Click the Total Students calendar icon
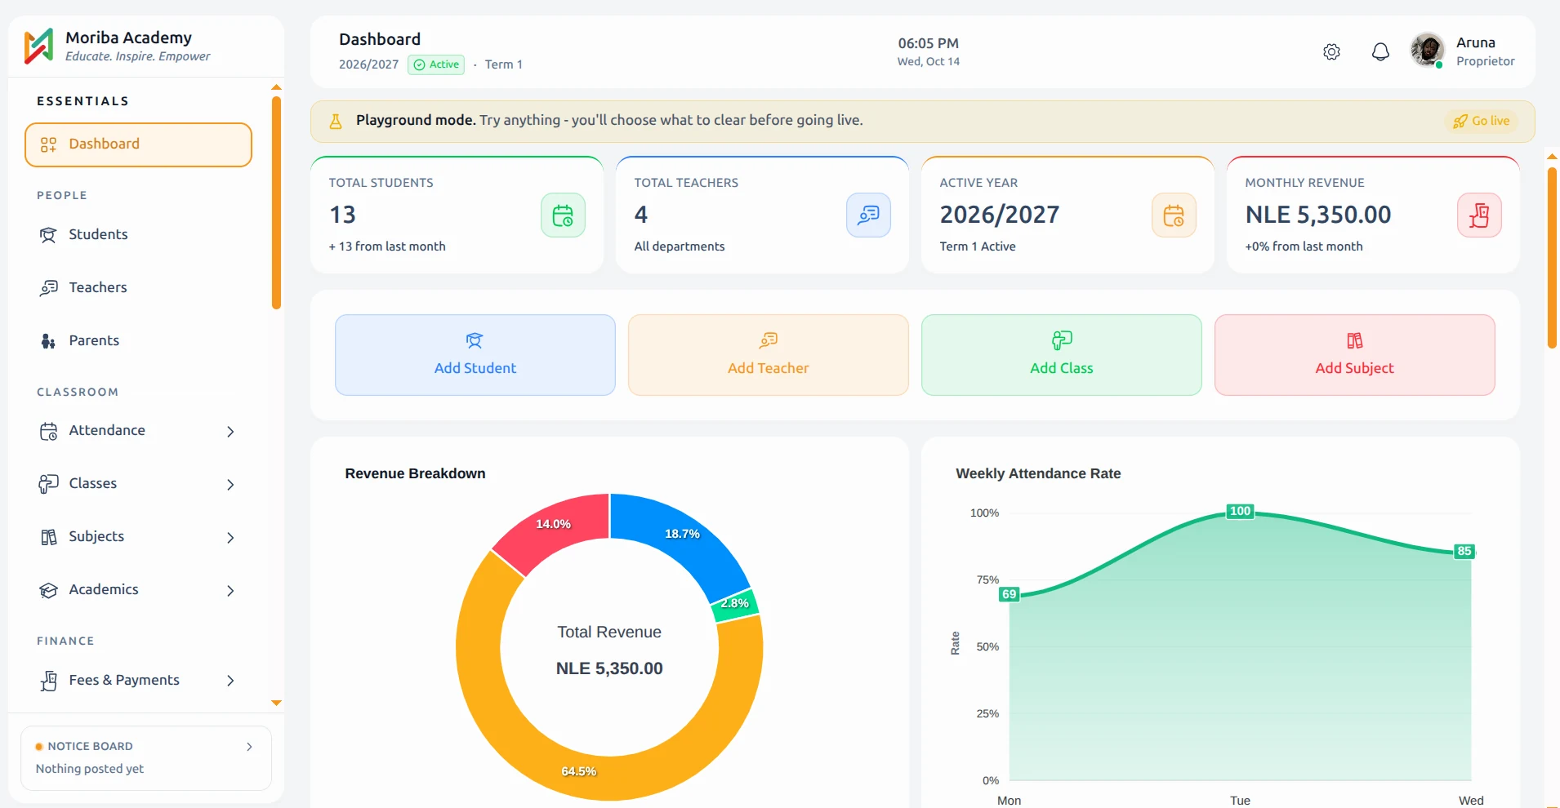1560x808 pixels. [563, 215]
